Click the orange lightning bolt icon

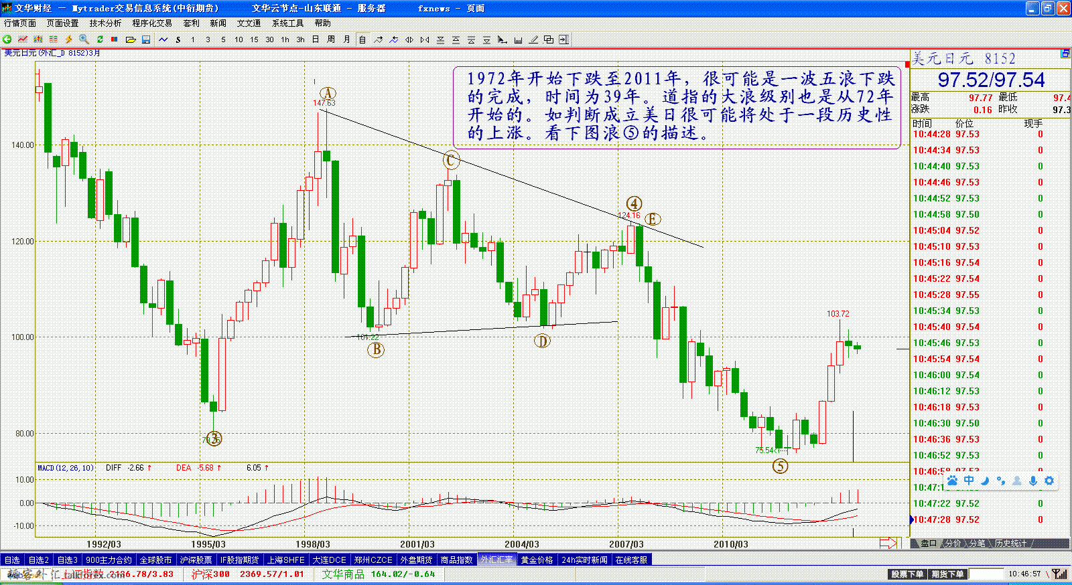(68, 39)
